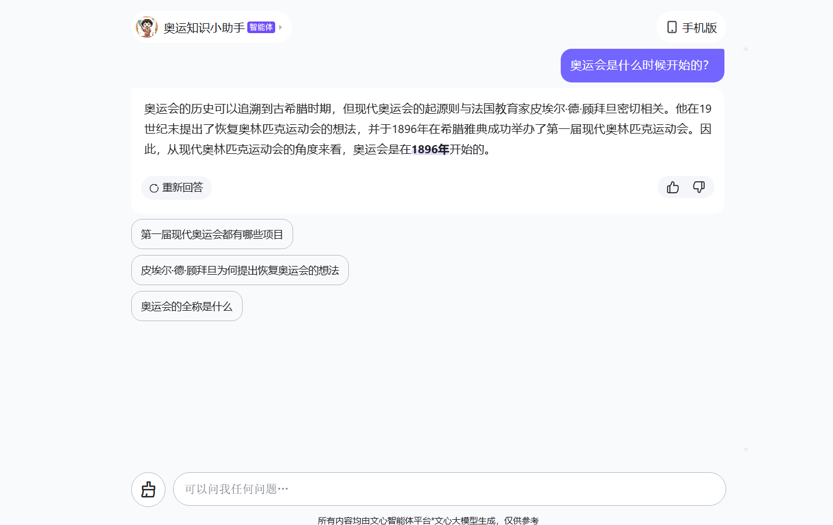
Task: Click 重新回答 to regenerate answer
Action: [x=176, y=188]
